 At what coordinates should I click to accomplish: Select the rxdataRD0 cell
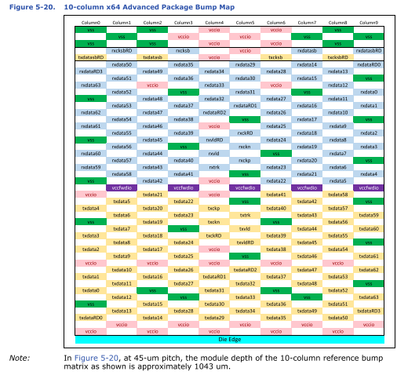coord(369,64)
